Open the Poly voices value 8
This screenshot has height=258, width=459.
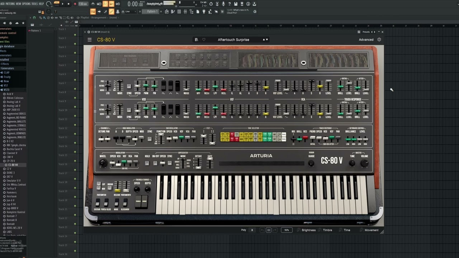tap(252, 230)
